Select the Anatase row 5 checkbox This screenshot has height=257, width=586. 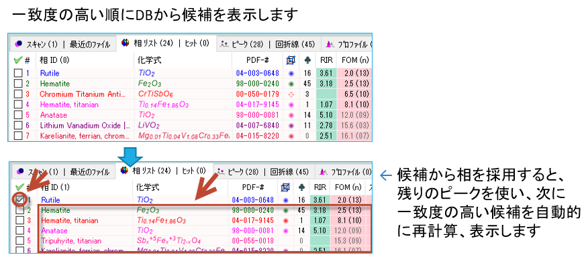pyautogui.click(x=18, y=115)
